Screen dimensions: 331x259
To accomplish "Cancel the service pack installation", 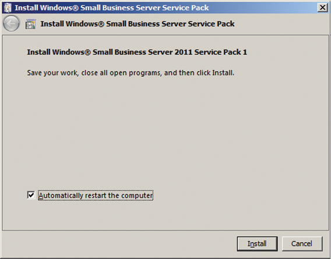I will 302,244.
